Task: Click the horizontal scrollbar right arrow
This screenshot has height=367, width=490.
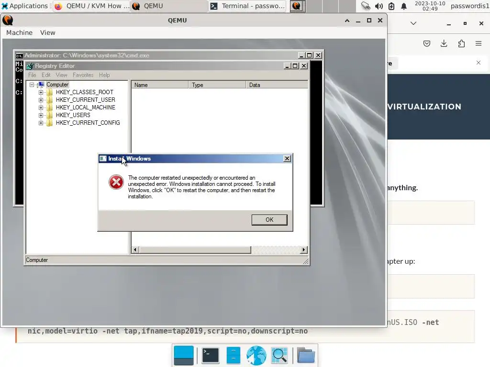Action: (x=304, y=249)
